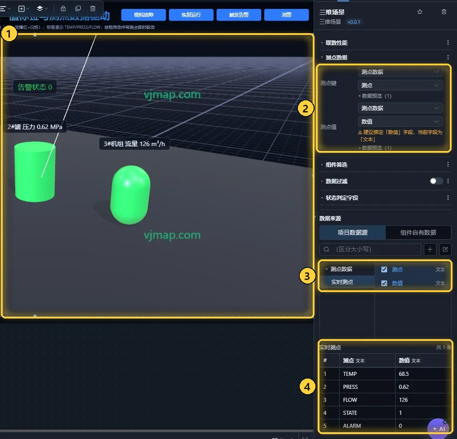Viewport: 457px width, 439px height.
Task: Open the 测点 field dropdown
Action: point(400,86)
